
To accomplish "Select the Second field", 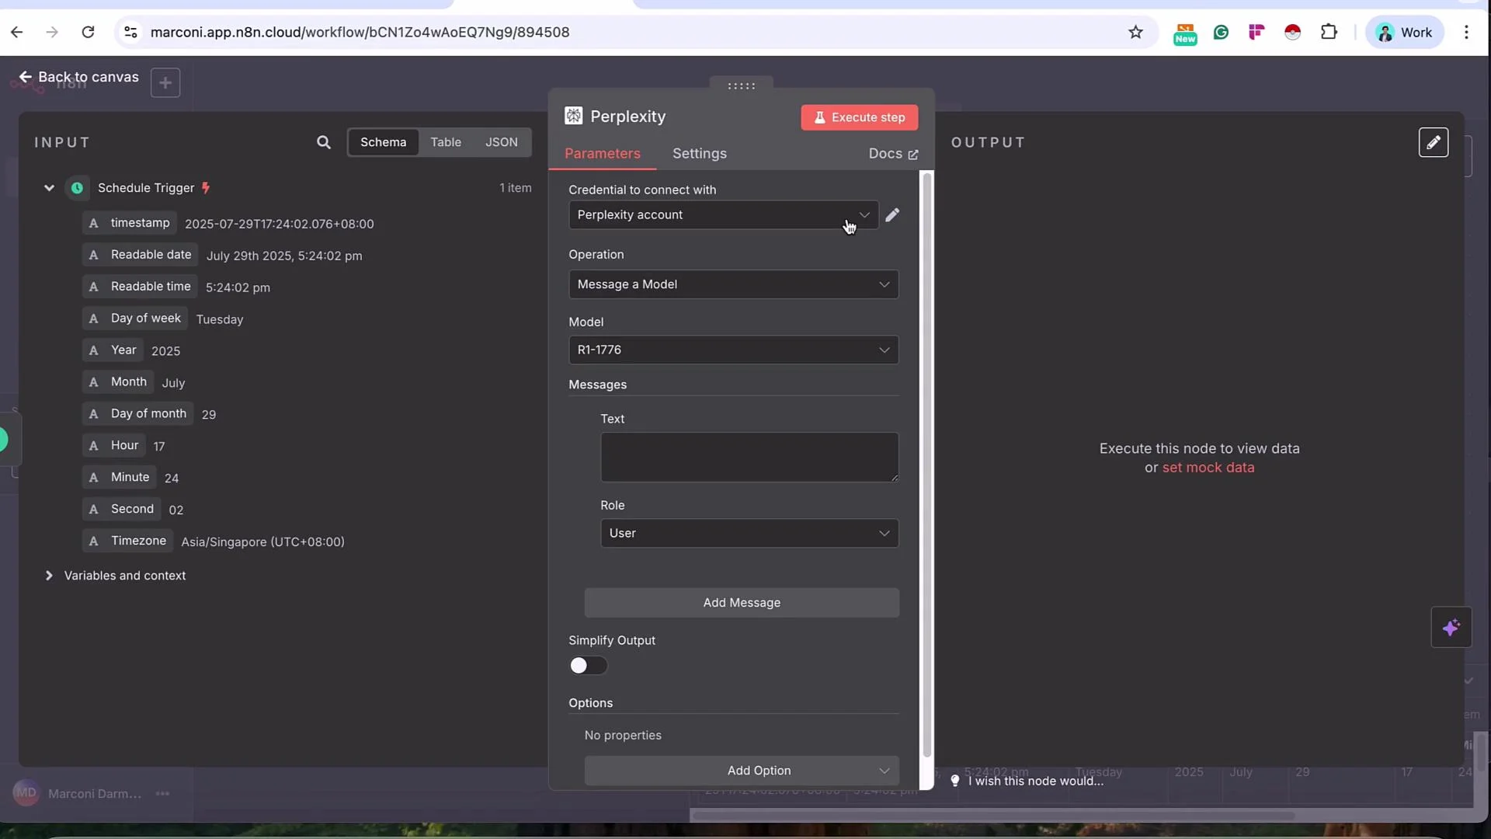I will tap(122, 510).
